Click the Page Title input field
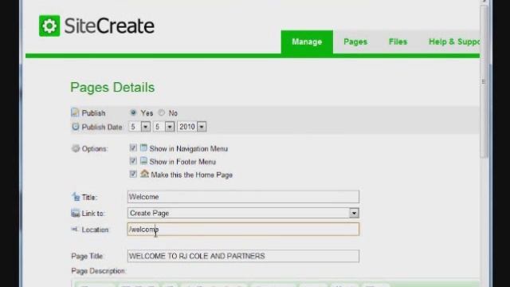Viewport: 510px width, 287px height. coord(243,256)
